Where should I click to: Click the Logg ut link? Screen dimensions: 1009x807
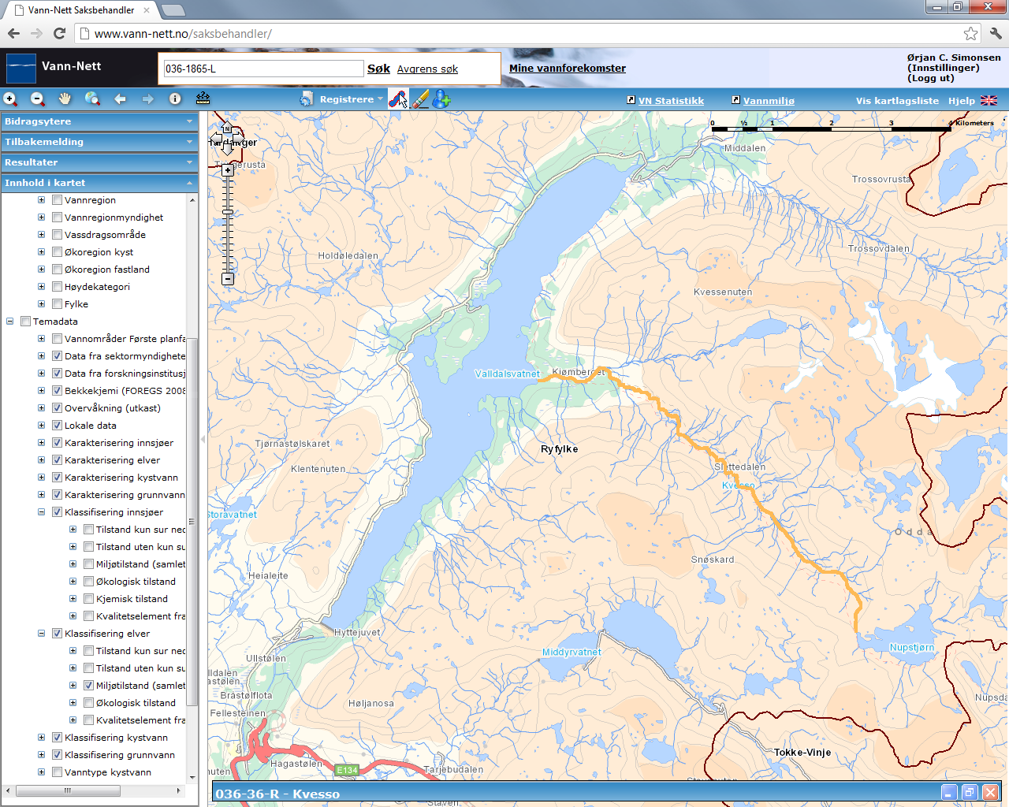point(930,78)
